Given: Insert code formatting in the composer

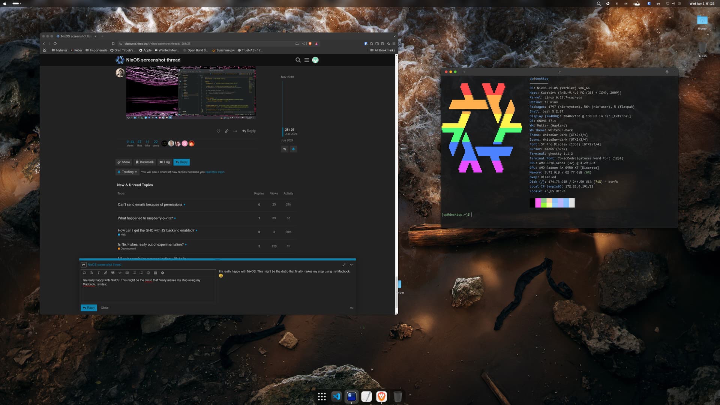Looking at the screenshot, I should [120, 273].
